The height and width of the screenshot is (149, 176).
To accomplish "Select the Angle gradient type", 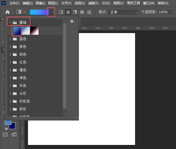I will coord(75,12).
